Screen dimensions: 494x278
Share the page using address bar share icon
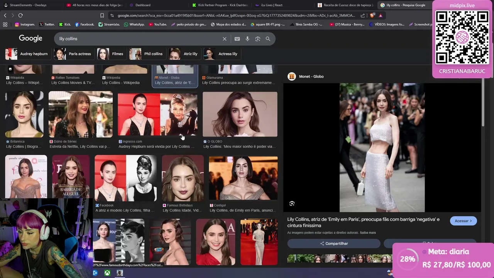click(x=363, y=15)
